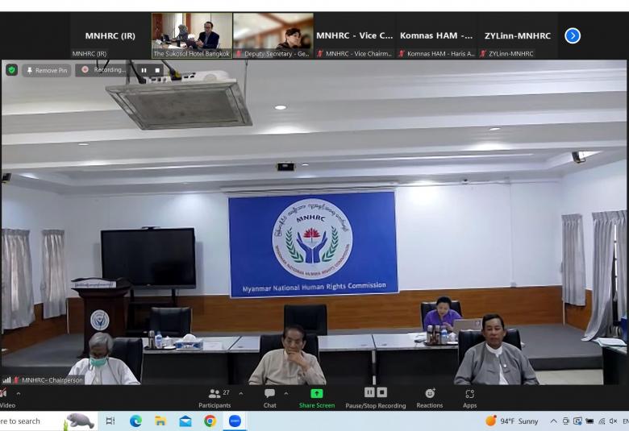Toggle the Video camera button

click(x=6, y=399)
